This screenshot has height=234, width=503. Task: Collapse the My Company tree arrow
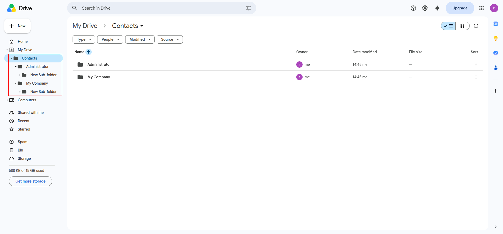[16, 83]
